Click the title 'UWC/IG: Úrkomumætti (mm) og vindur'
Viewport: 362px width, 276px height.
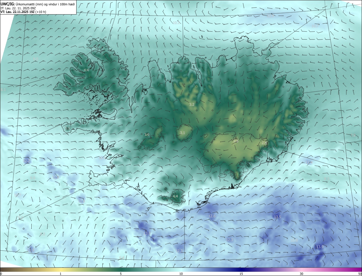38,4
